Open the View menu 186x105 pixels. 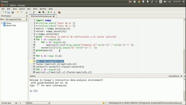tap(15, 9)
